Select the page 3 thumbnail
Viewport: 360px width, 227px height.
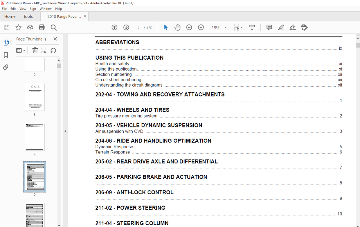tap(35, 97)
